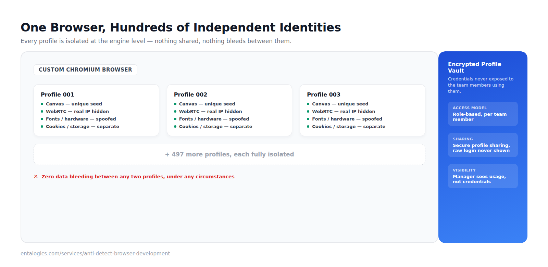
Task: Select Cookies / storage — separate in Profile 002
Action: click(x=215, y=127)
